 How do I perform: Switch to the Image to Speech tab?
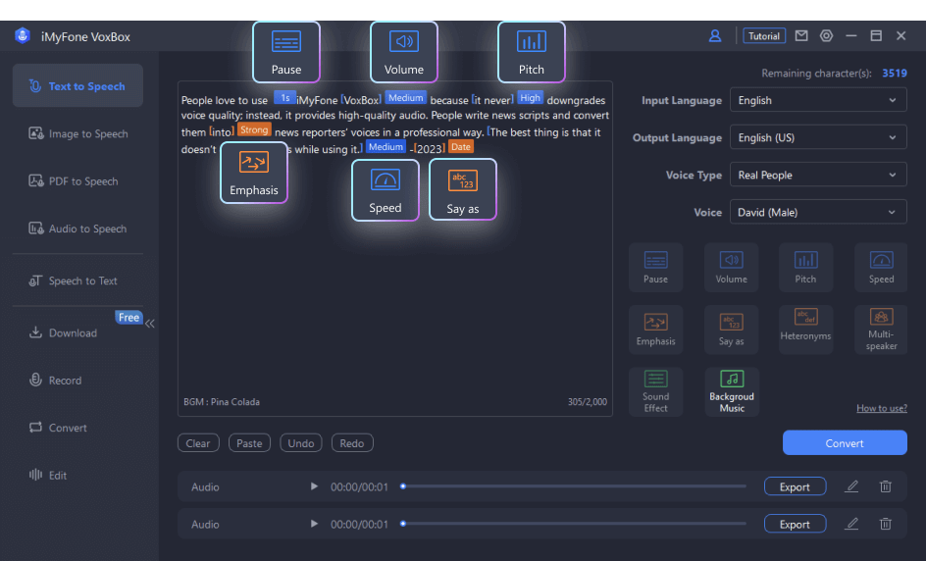tap(77, 133)
